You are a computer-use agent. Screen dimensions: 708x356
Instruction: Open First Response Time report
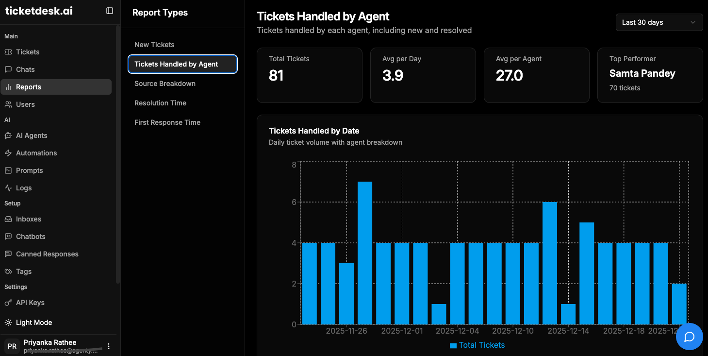(167, 122)
